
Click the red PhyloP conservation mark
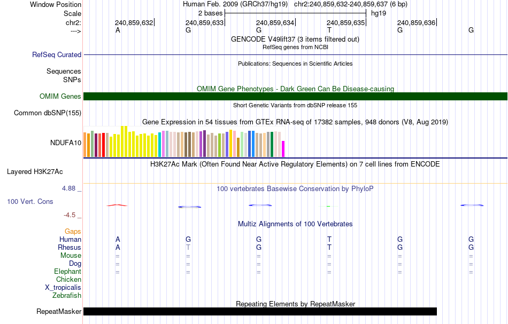pyautogui.click(x=117, y=205)
